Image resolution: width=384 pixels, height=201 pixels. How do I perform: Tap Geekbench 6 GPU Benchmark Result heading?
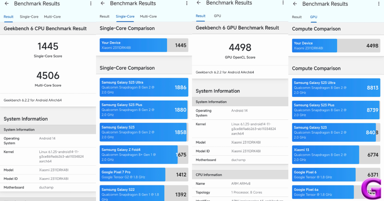237,28
